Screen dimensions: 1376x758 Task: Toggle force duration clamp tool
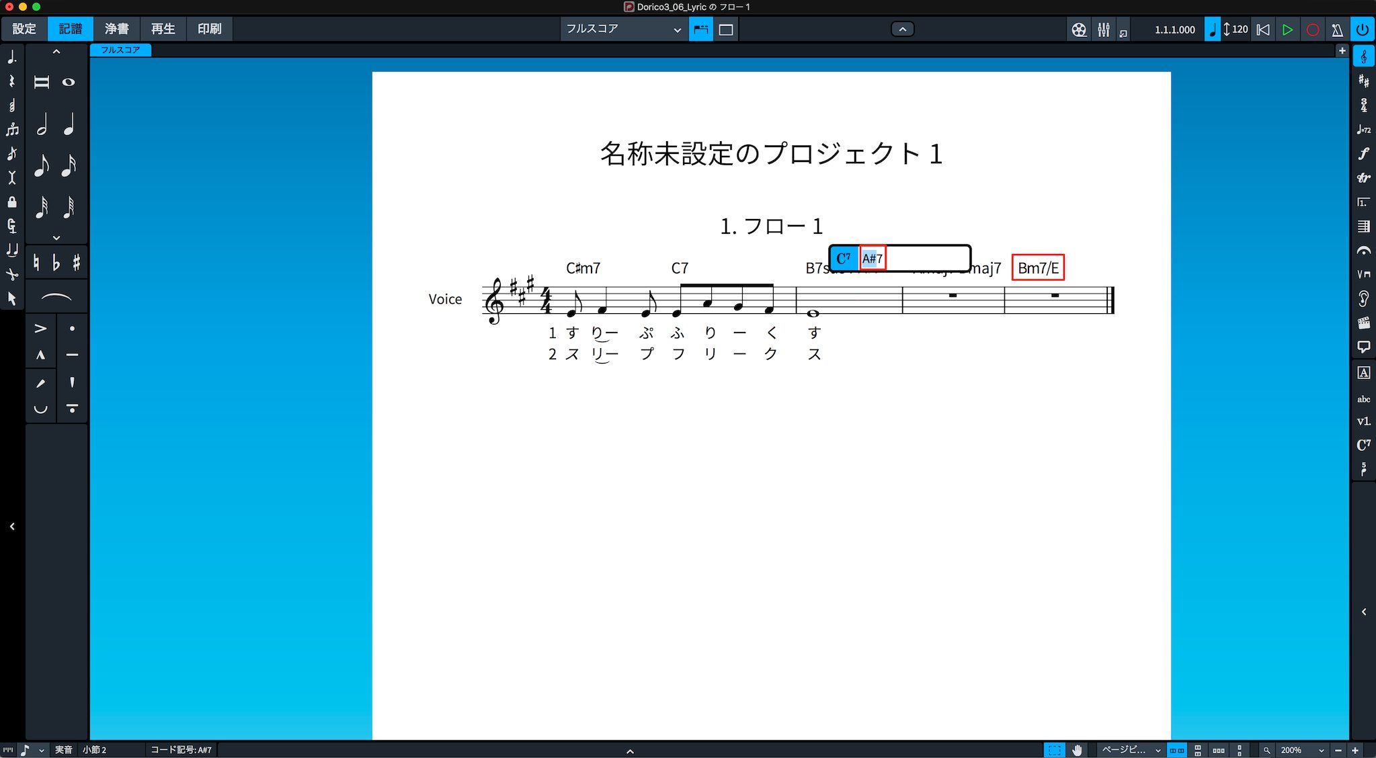[11, 226]
